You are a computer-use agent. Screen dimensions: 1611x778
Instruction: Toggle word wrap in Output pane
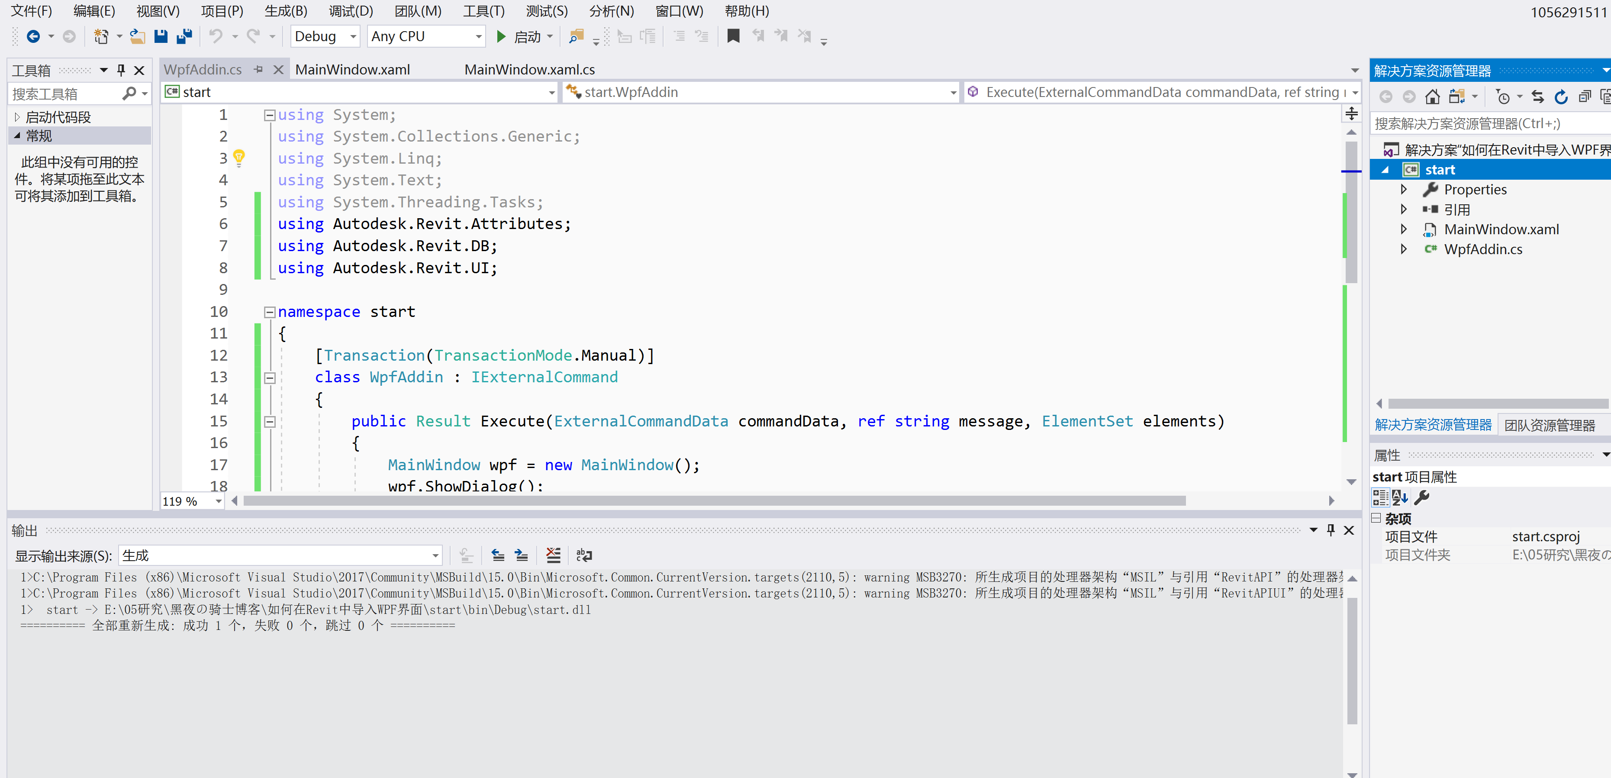click(x=584, y=555)
